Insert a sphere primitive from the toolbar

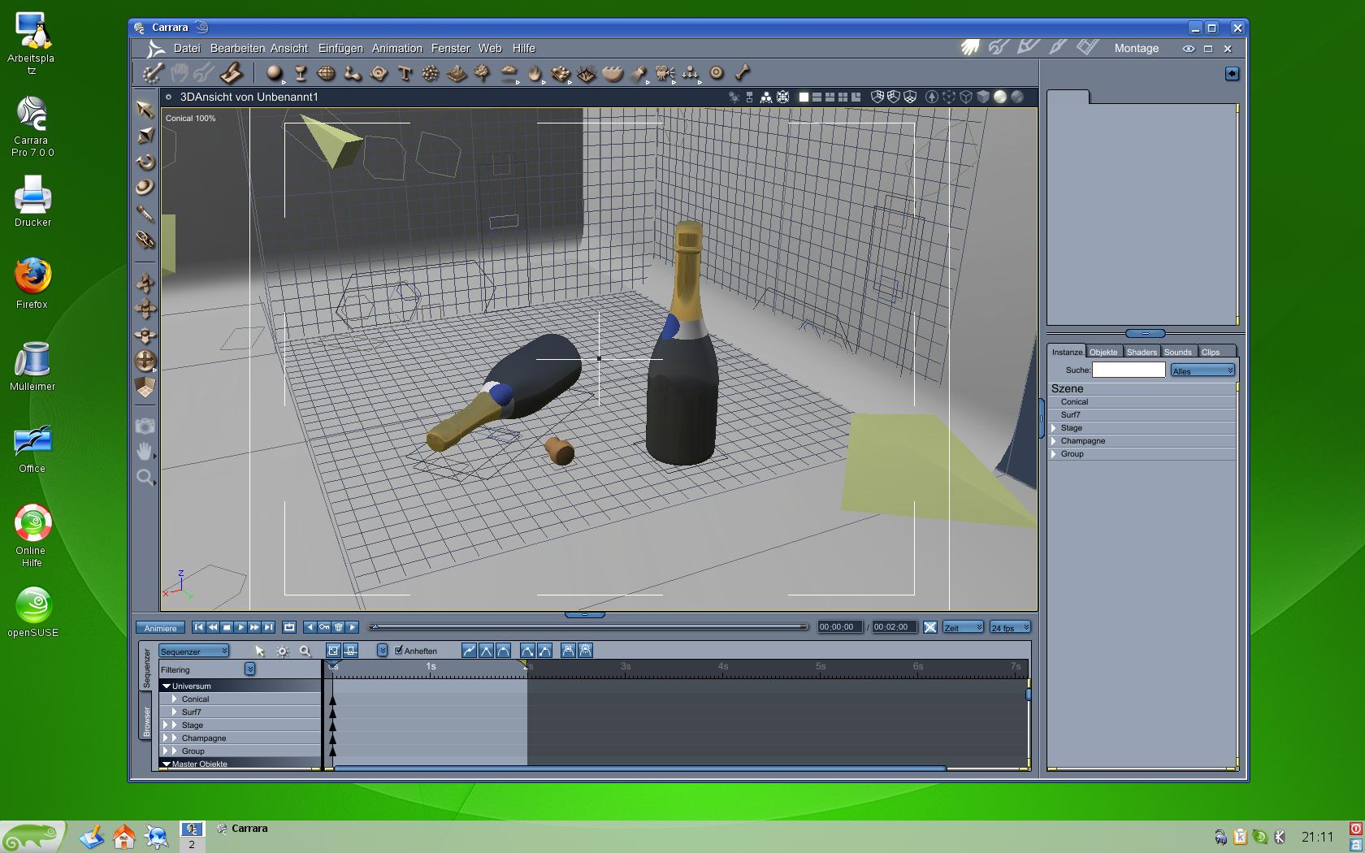275,73
